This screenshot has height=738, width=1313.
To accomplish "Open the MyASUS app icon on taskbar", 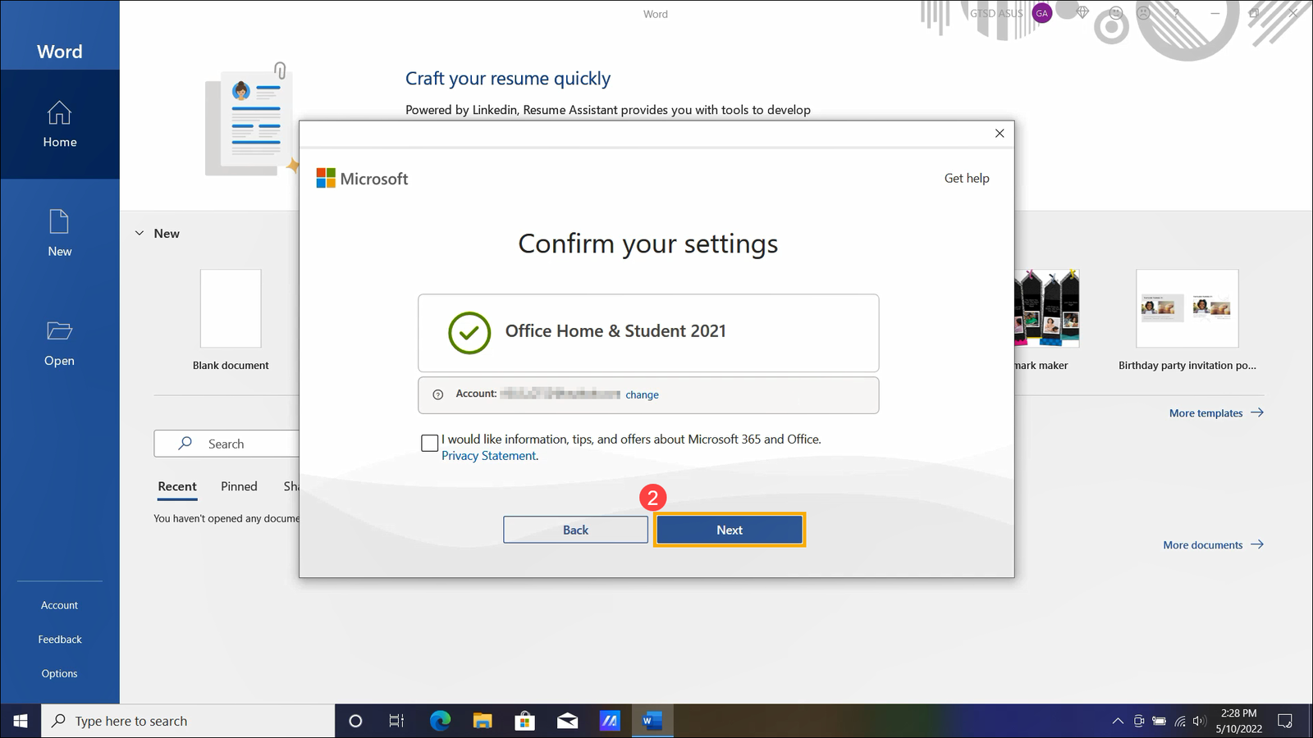I will pyautogui.click(x=610, y=721).
